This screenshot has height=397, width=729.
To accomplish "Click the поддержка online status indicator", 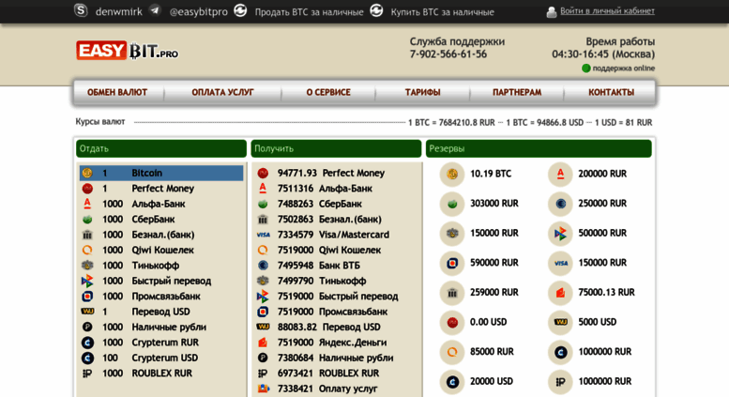I will pyautogui.click(x=618, y=69).
